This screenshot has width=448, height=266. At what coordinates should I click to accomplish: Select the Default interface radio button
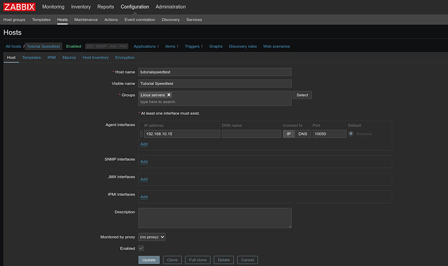(351, 134)
